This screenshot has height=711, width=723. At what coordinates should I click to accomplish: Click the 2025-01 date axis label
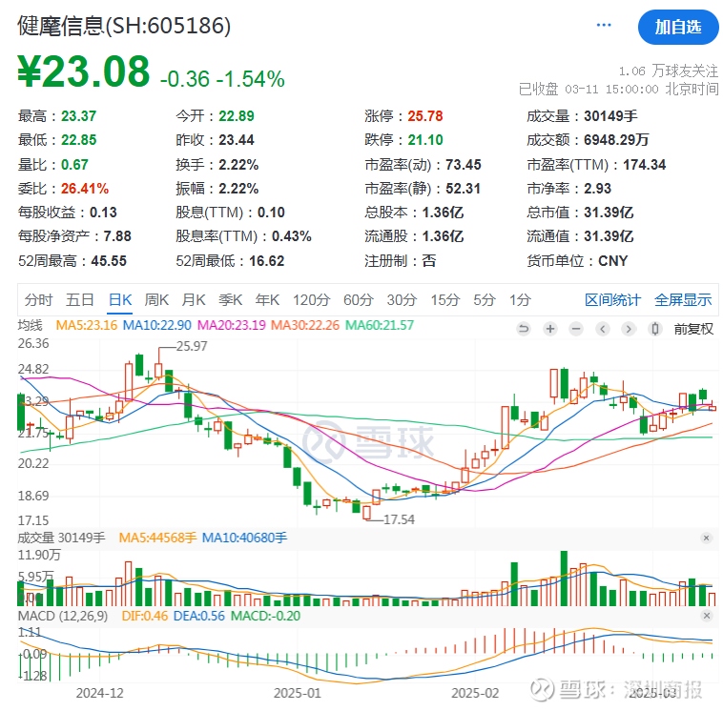pyautogui.click(x=298, y=693)
